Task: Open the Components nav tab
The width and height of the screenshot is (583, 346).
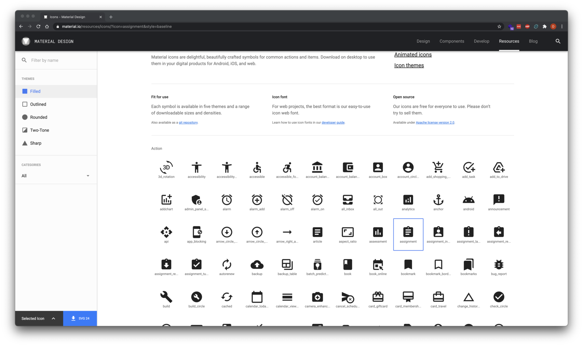Action: pos(452,41)
